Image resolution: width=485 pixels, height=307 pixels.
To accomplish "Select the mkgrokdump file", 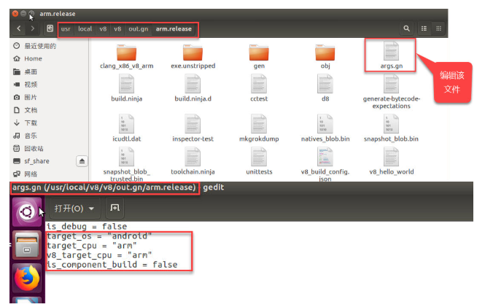I will 259,128.
